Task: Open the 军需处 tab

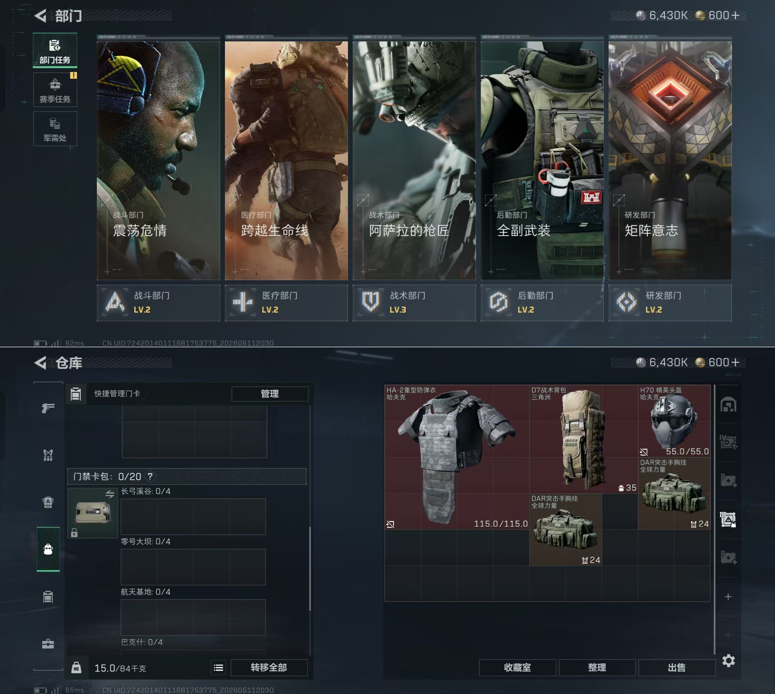Action: (x=55, y=129)
